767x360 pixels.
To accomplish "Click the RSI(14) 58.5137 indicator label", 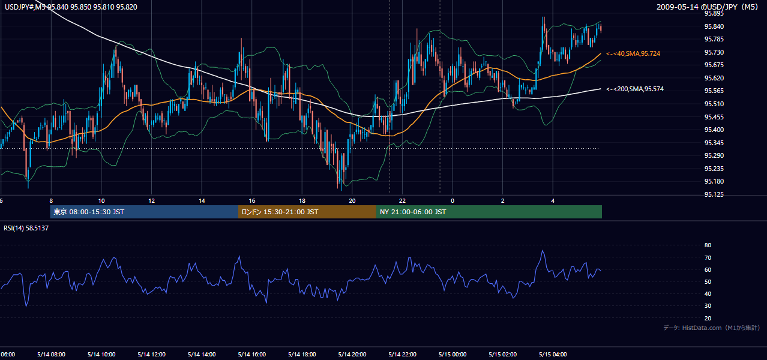I will coord(26,228).
